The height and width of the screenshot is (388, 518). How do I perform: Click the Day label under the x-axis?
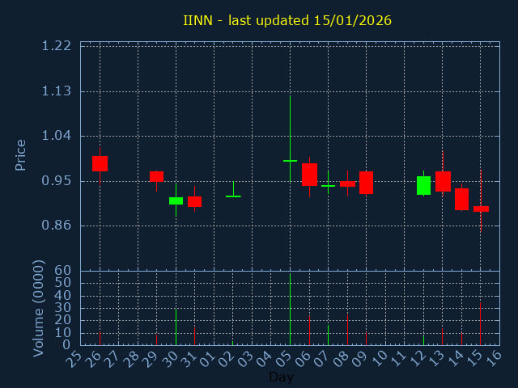(281, 377)
